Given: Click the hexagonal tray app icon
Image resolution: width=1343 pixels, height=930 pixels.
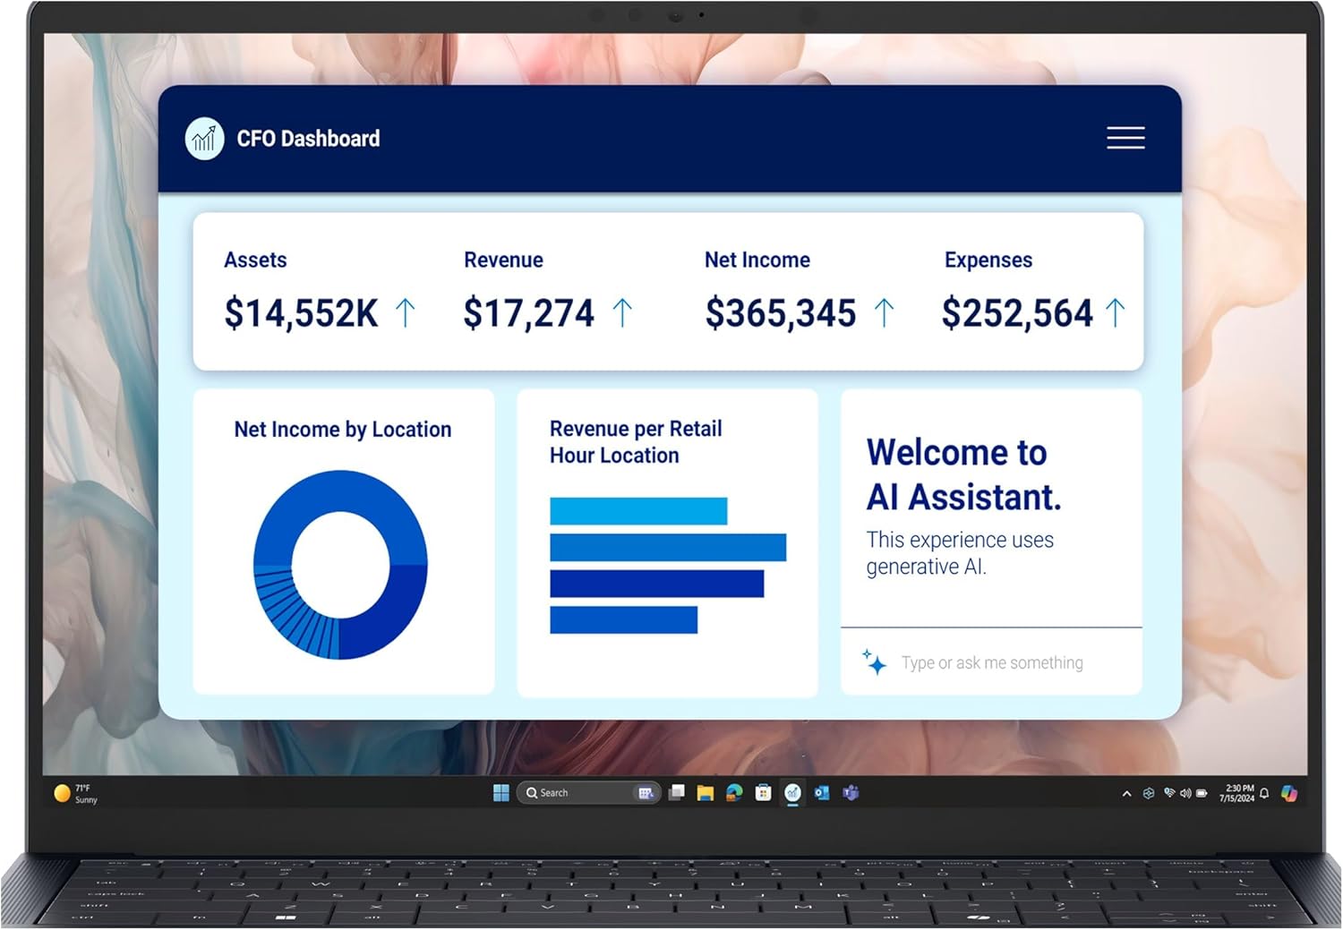Looking at the screenshot, I should [x=1149, y=793].
